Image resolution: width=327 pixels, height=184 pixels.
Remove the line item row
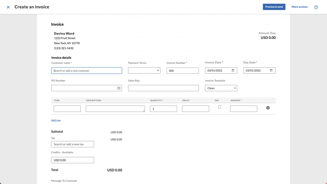coord(268,107)
